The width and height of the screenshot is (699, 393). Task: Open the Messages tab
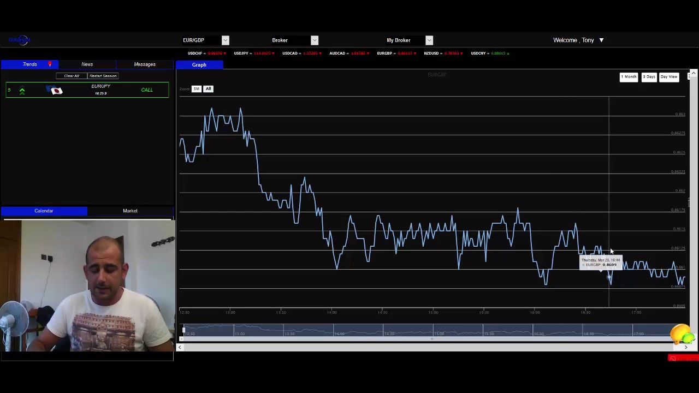tap(145, 64)
